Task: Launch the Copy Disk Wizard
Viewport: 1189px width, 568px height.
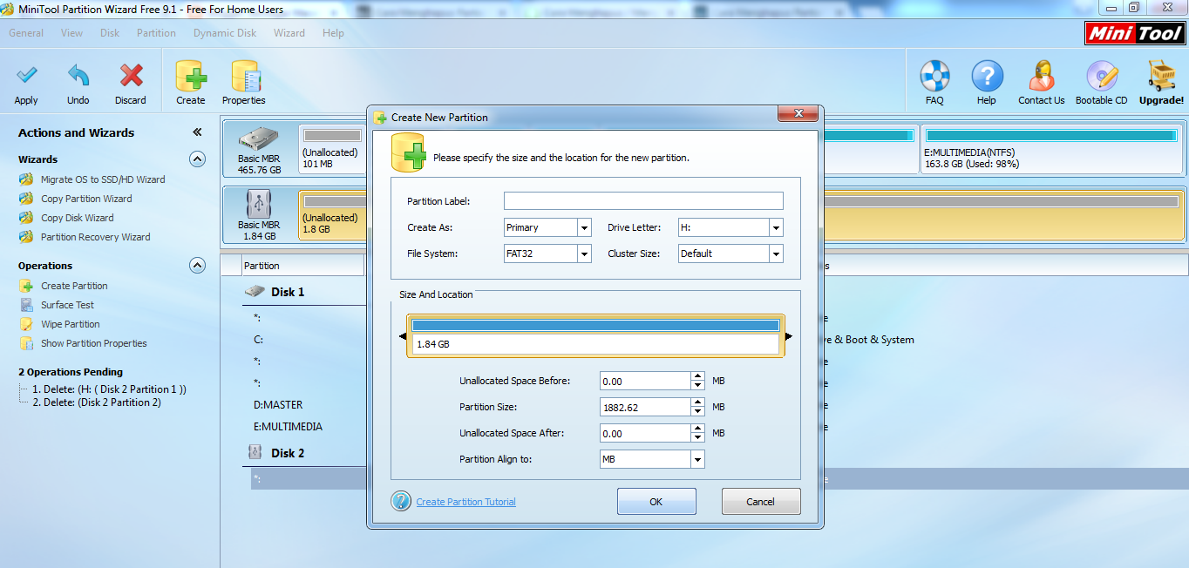Action: tap(77, 217)
